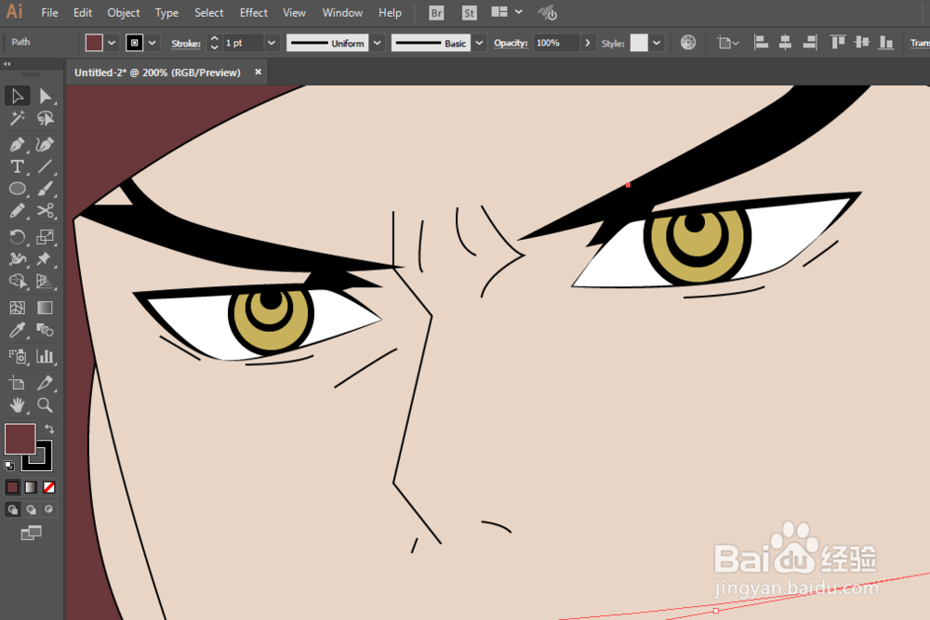
Task: Open the fill color dropdown arrow
Action: (x=112, y=43)
